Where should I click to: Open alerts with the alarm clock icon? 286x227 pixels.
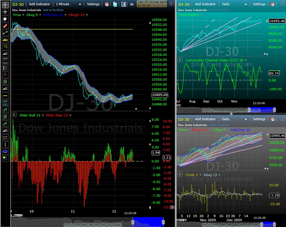[x=106, y=4]
